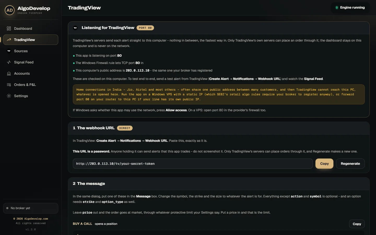
Task: Click the TradingView logo beside Listening heading
Action: click(75, 28)
